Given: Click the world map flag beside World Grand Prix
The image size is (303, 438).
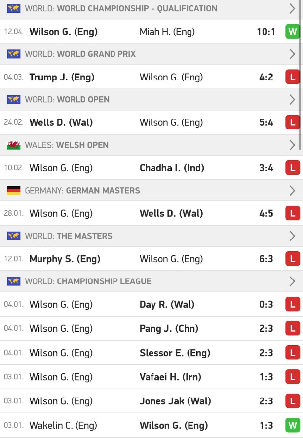Looking at the screenshot, I should click(x=14, y=54).
